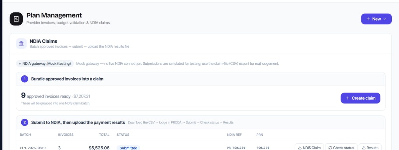Click the Plan Management invoice icon
The image size is (399, 150).
16,19
